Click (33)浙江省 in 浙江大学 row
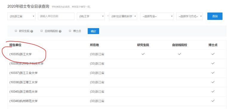Image resolution: width=239 pixels, height=109 pixels. click(97, 54)
